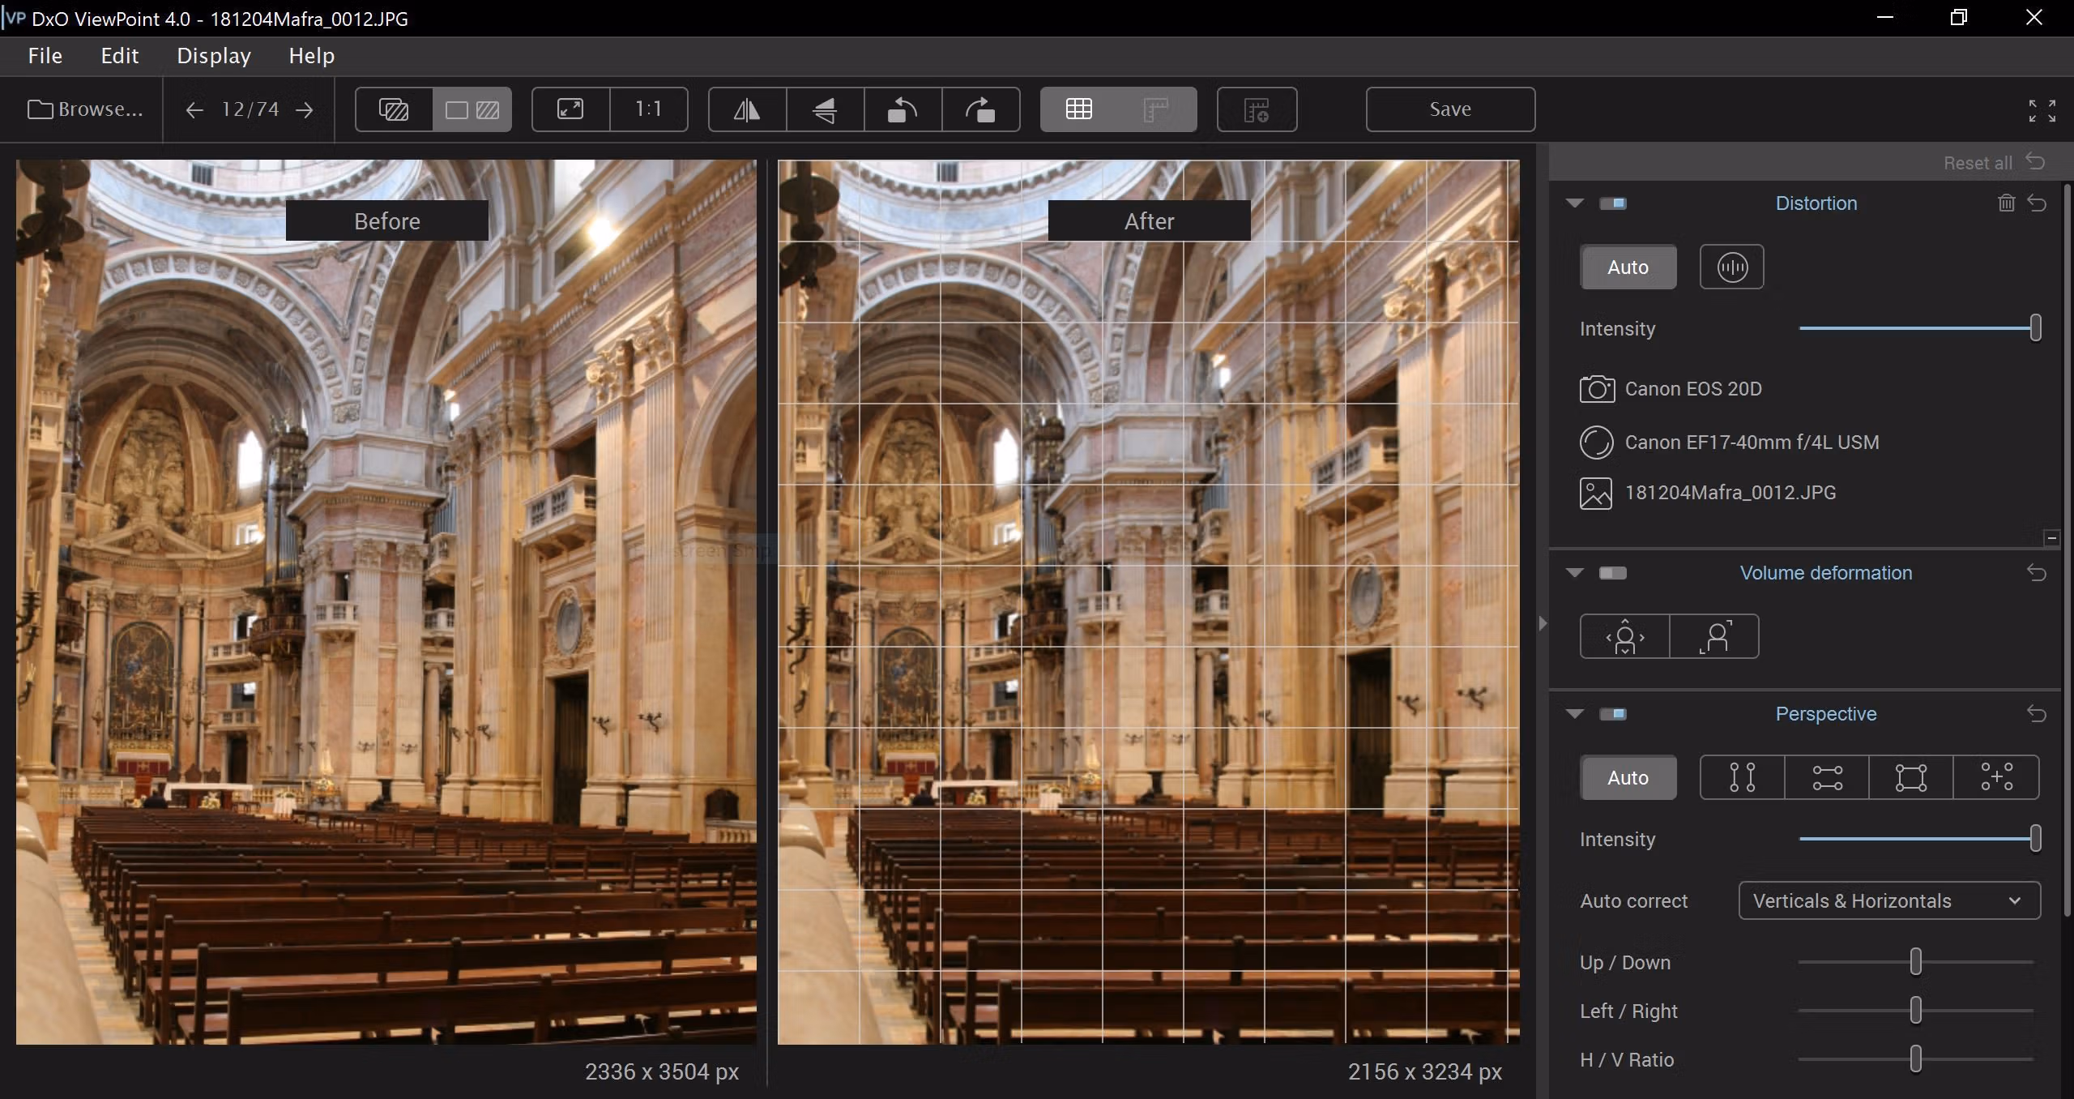
Task: Click minus collapse icon under Distortion
Action: coord(2051,538)
